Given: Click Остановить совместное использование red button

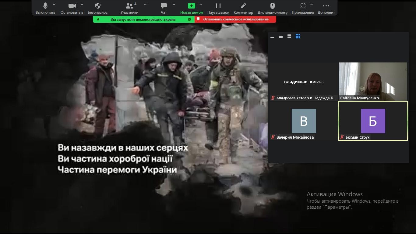Looking at the screenshot, I should click(x=235, y=19).
